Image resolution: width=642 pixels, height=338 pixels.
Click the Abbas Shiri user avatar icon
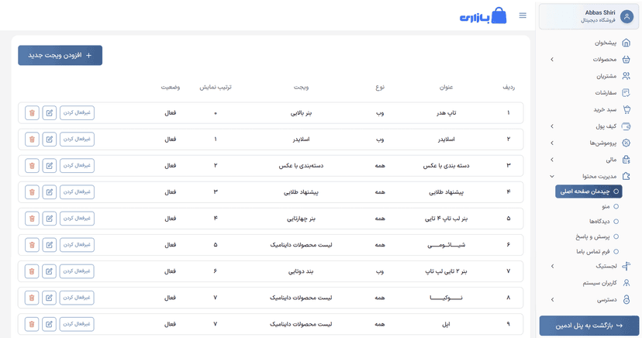[626, 16]
